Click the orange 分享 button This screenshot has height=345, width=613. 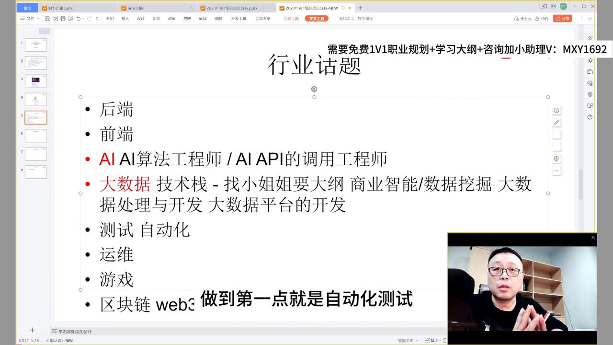click(x=562, y=18)
